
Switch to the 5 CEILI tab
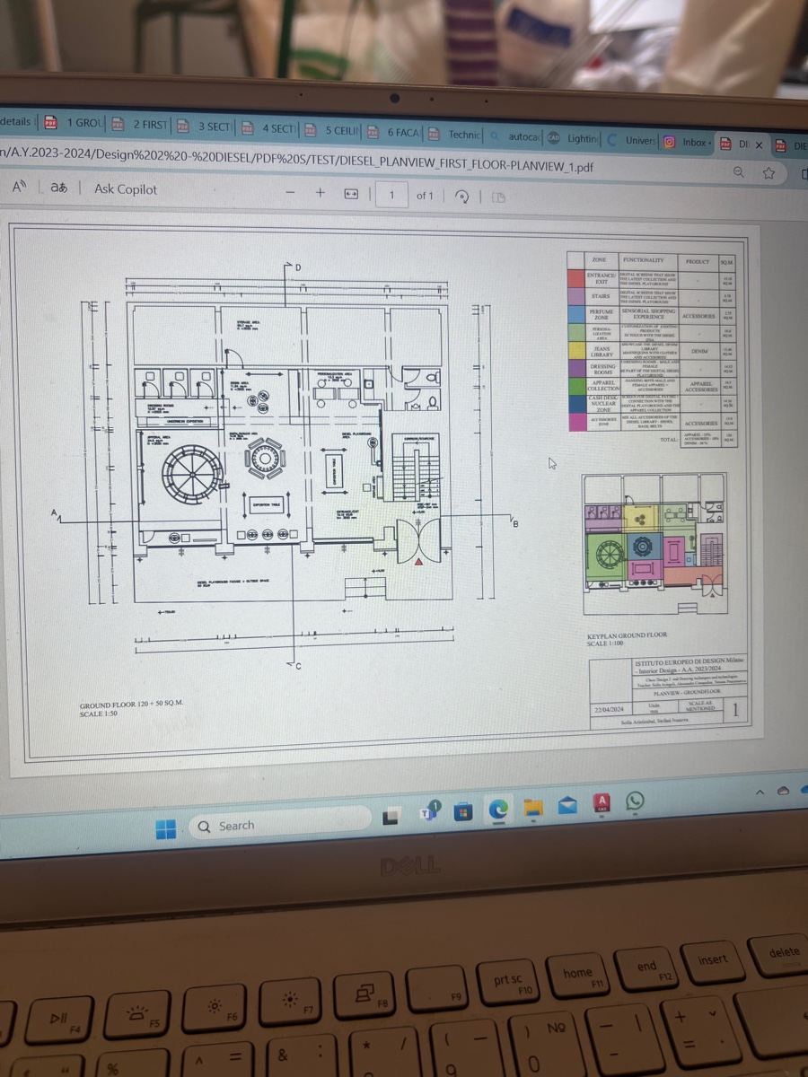(x=332, y=131)
